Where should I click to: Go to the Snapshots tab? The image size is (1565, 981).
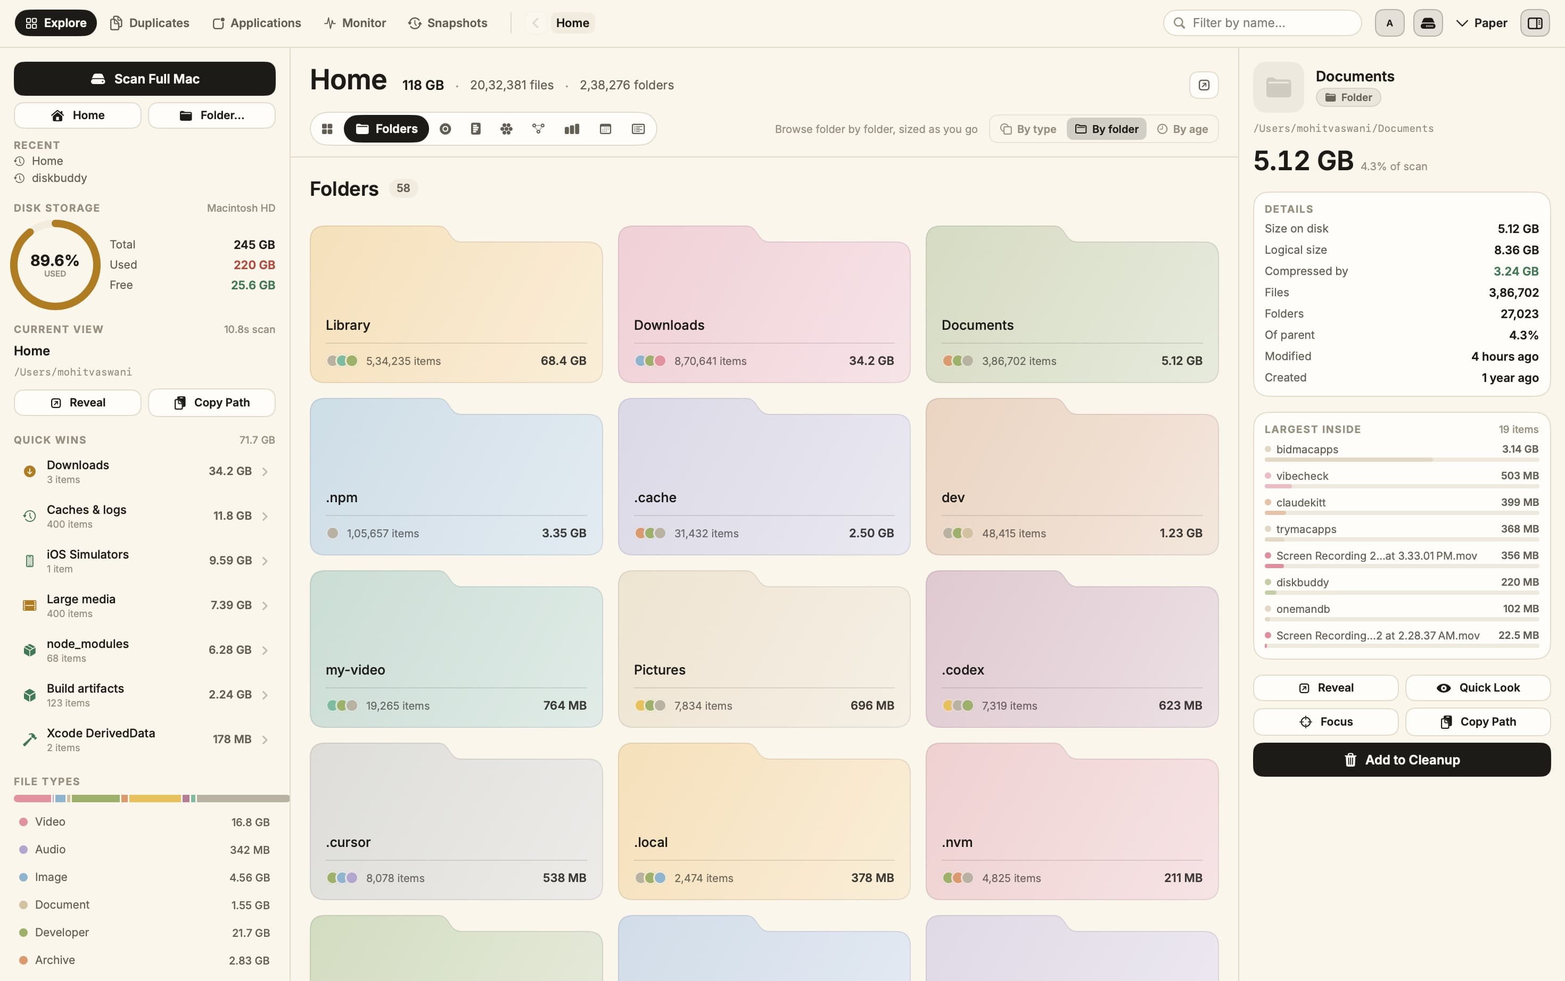click(x=448, y=23)
